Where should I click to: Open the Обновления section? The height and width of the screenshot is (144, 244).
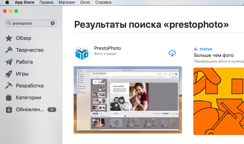coord(30,109)
